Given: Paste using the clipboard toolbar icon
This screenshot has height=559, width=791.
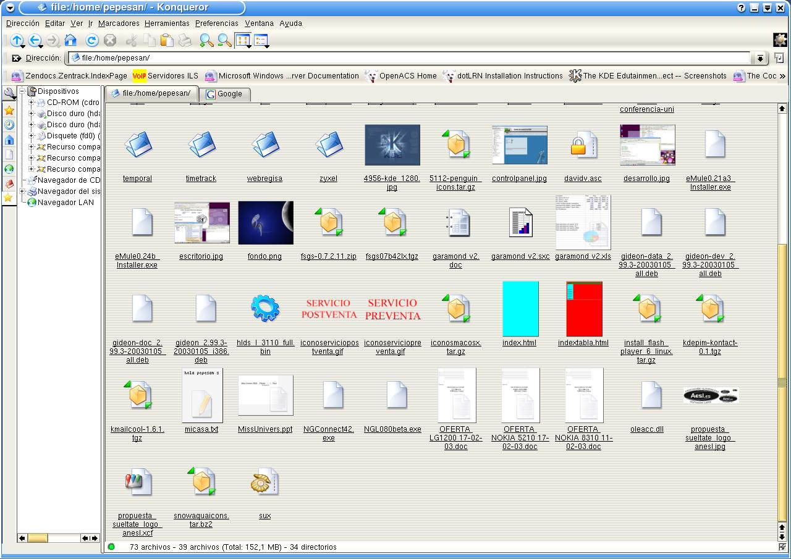Looking at the screenshot, I should point(167,41).
